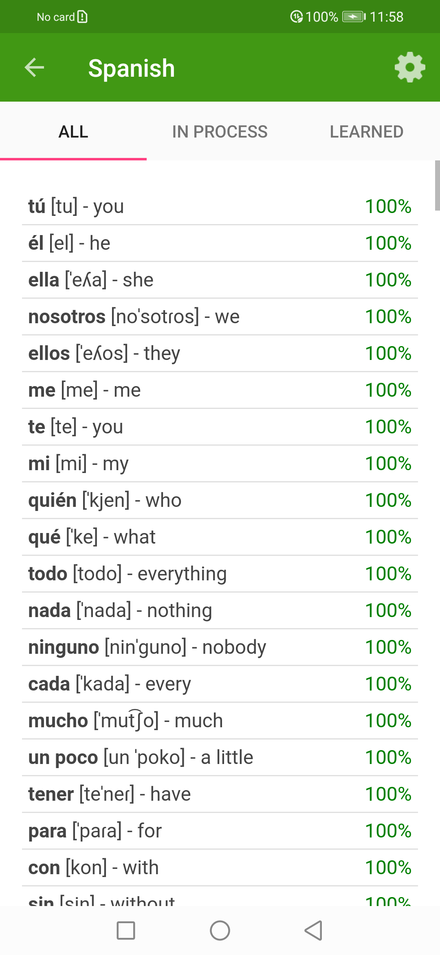Tap the battery icon in status bar
The width and height of the screenshot is (440, 955).
coord(354,17)
